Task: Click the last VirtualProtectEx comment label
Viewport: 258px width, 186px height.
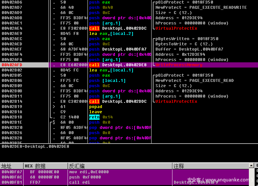Action: [x=176, y=101]
